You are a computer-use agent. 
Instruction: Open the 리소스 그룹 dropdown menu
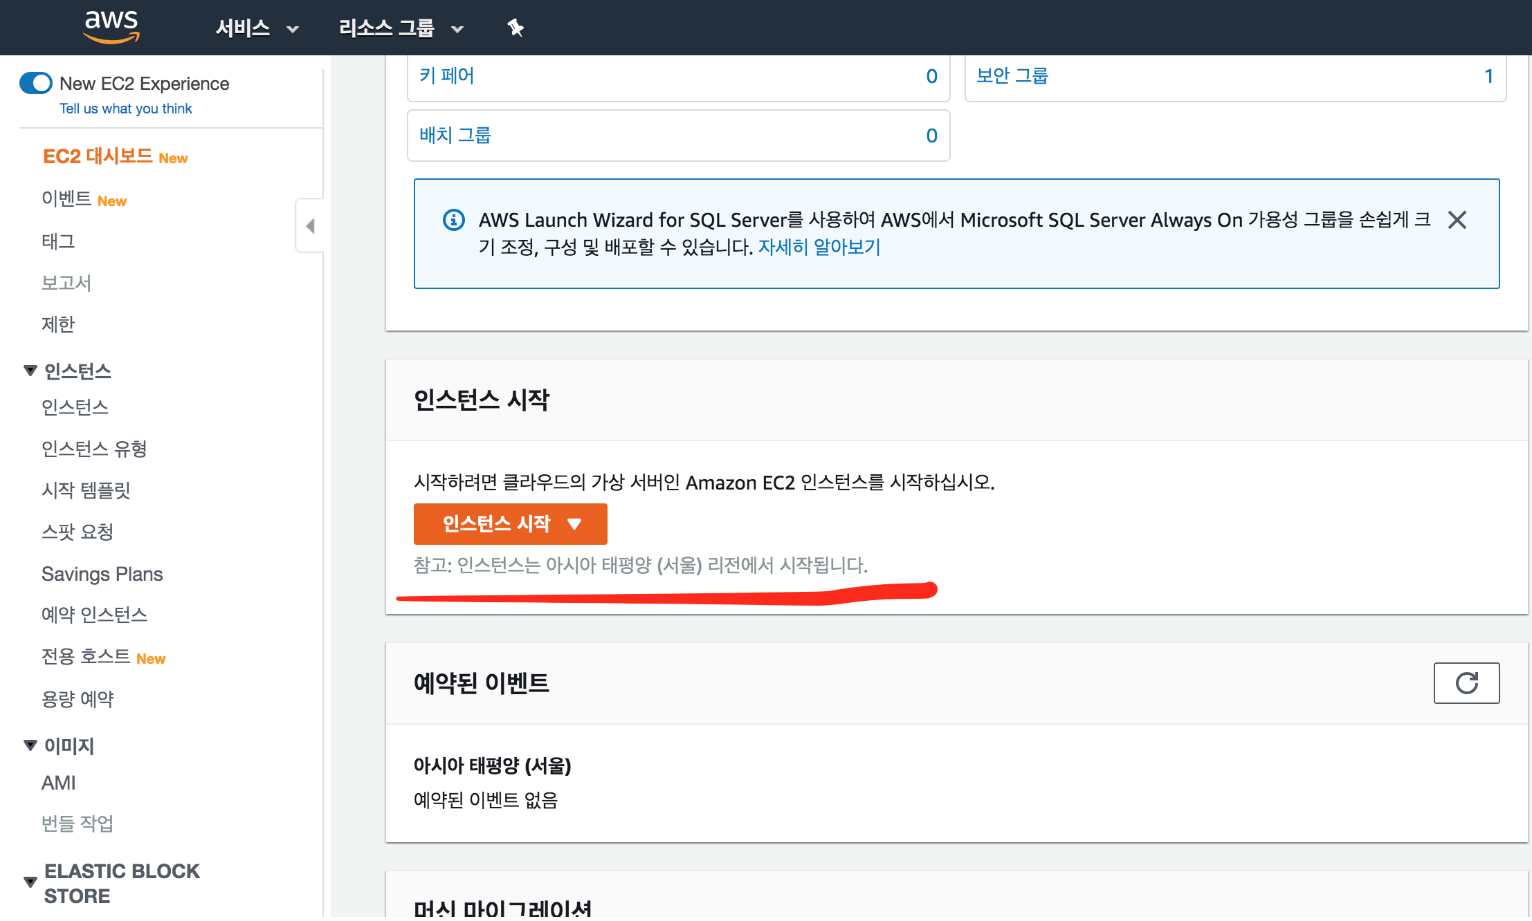pyautogui.click(x=400, y=28)
